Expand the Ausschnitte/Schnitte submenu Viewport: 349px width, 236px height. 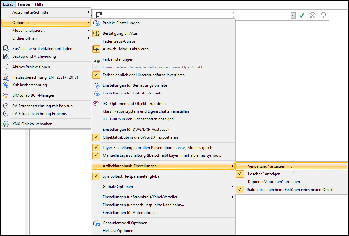click(x=46, y=12)
